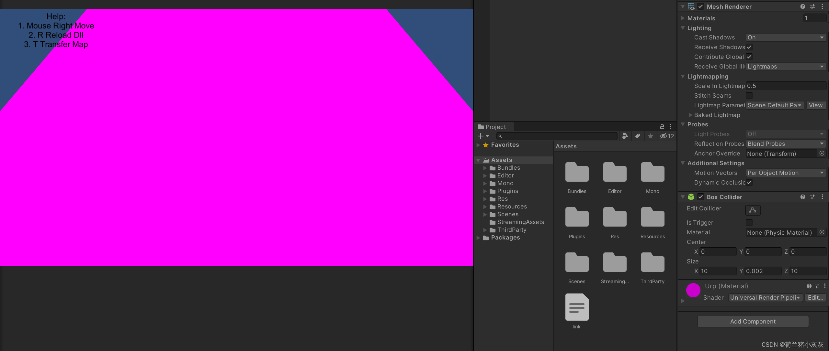829x351 pixels.
Task: Open Cast Shadows dropdown
Action: pyautogui.click(x=786, y=37)
